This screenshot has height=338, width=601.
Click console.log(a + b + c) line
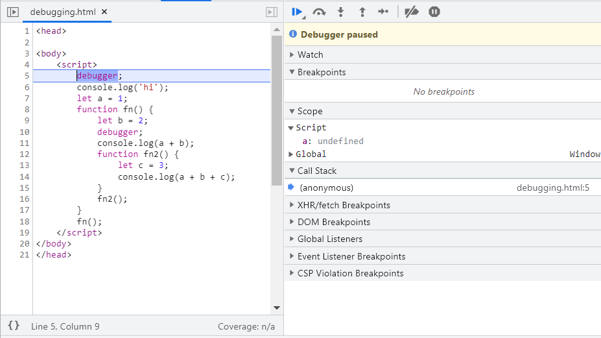[x=176, y=177]
